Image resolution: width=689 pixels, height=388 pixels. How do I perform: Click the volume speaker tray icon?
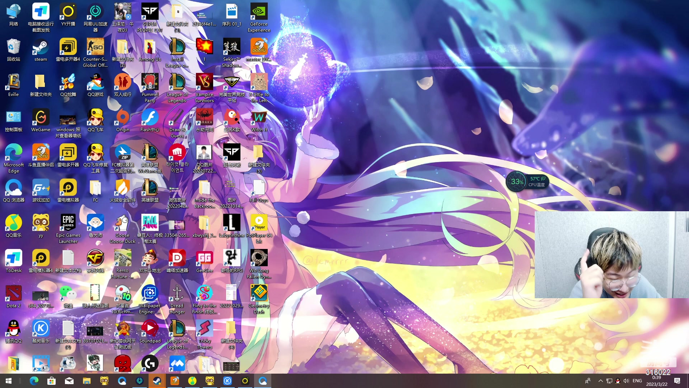(626, 381)
